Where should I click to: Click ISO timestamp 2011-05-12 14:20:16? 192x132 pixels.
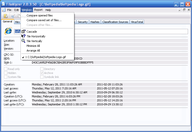tap(110, 100)
